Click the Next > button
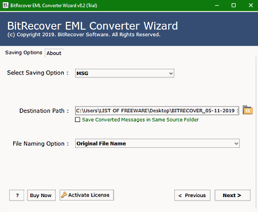258x212 pixels. coord(232,195)
